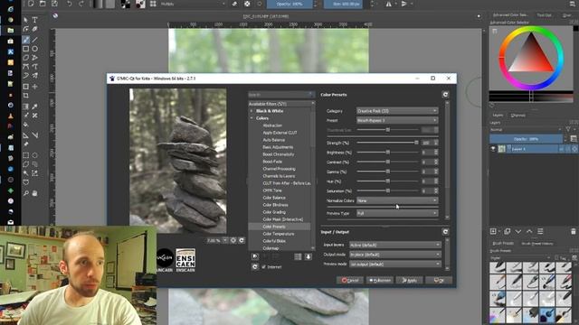Image resolution: width=579 pixels, height=325 pixels.
Task: Select the Transform tool in toolbox
Action: pos(26,87)
